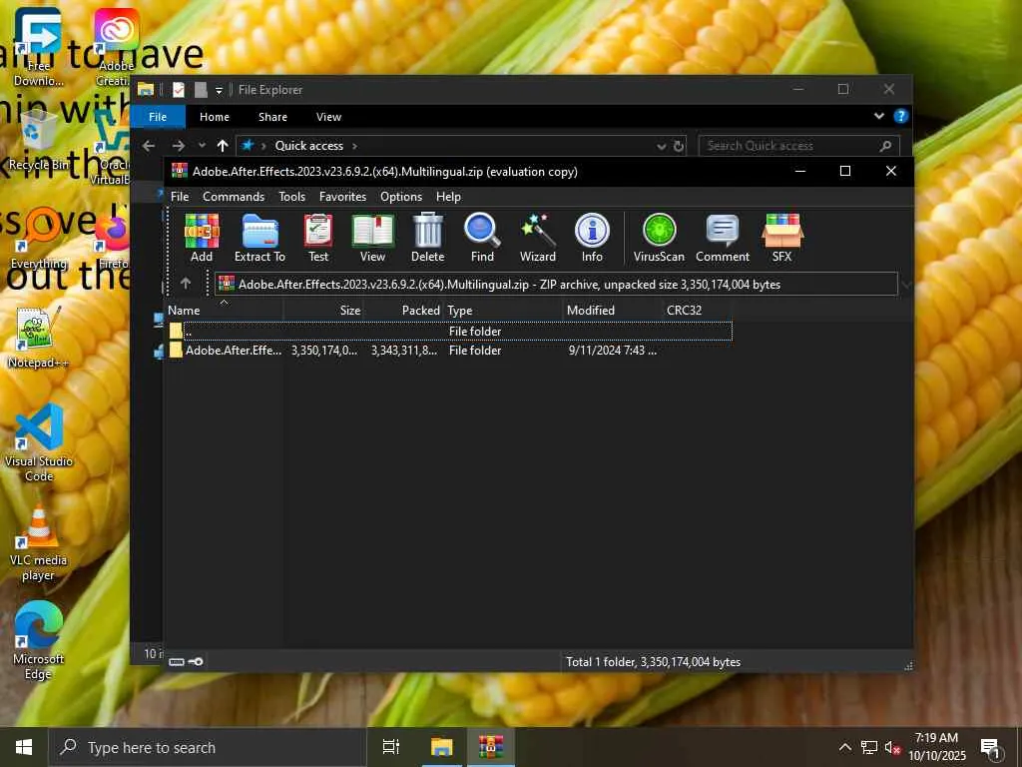The height and width of the screenshot is (767, 1022).
Task: Show archive Info
Action: pos(592,238)
